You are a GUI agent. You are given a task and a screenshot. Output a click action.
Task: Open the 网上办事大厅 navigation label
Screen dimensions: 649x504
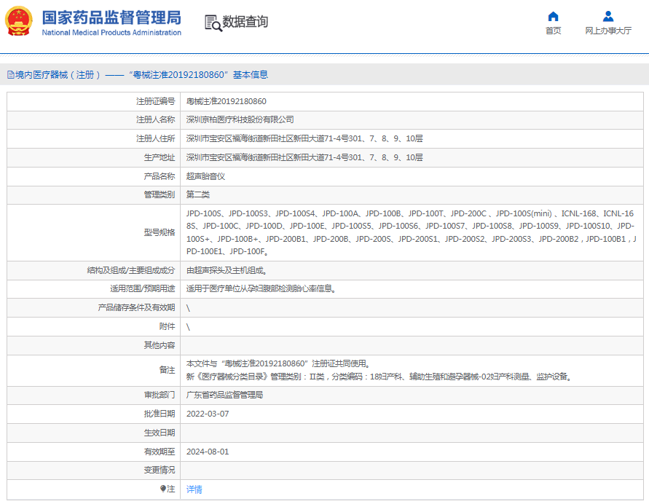(607, 31)
